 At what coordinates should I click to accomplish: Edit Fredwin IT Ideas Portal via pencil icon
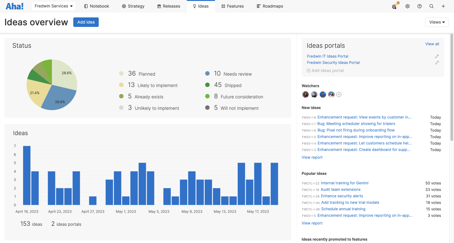437,56
